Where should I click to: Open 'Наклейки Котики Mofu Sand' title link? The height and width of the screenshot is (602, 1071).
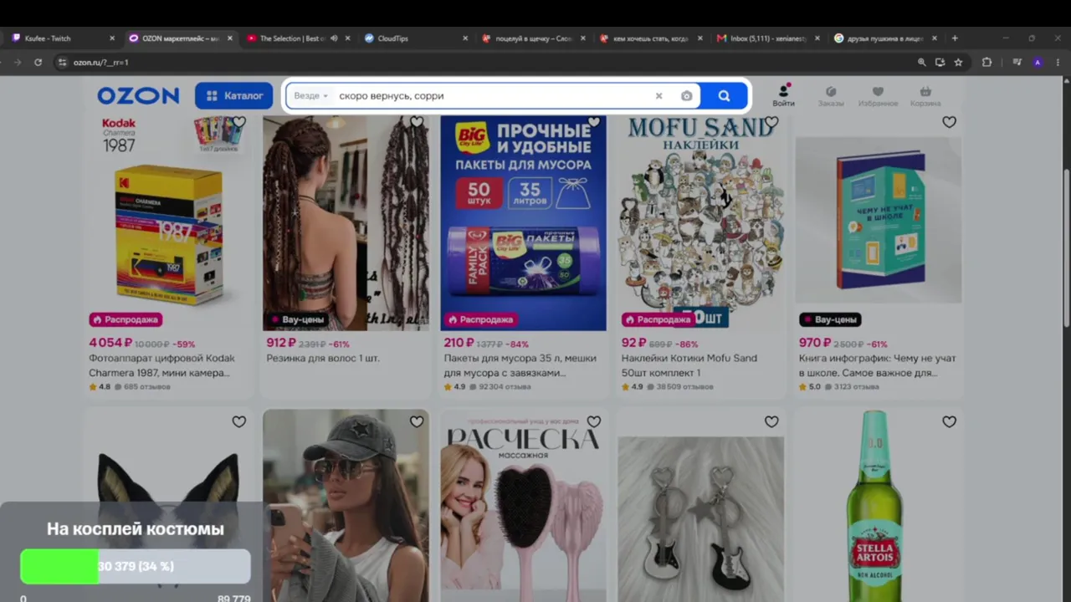[x=689, y=365]
